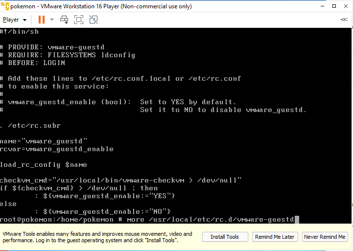Minimize the VMware Player window

(322, 6)
